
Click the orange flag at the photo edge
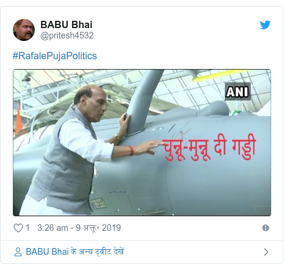point(18,120)
